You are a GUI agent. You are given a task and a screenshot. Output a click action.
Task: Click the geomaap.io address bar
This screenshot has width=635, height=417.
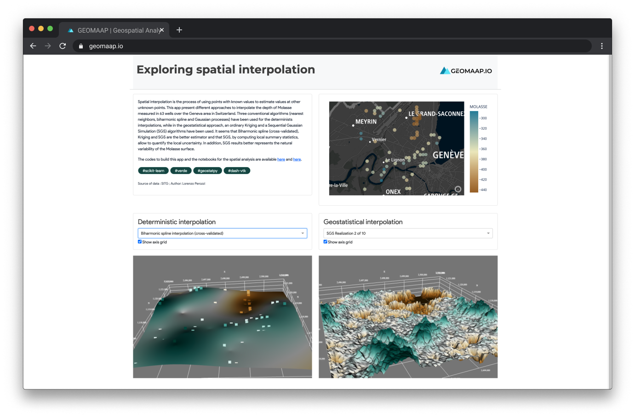(332, 46)
